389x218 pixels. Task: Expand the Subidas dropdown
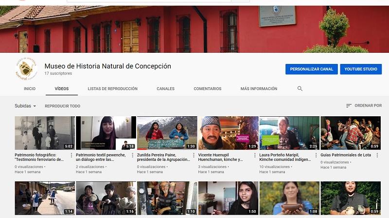coord(25,106)
